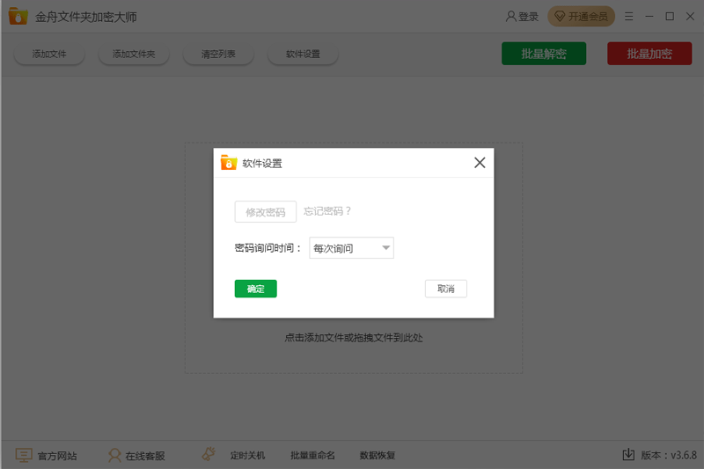Click the app folder-lock logo in the title bar
The image size is (704, 469).
[x=18, y=16]
